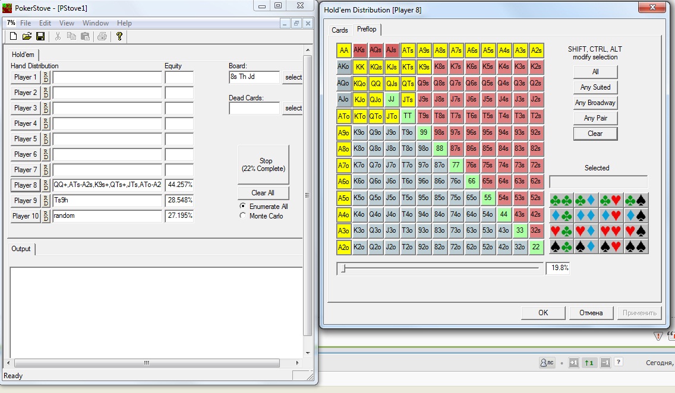Click the All hands button
Screen dimensions: 675x393
(595, 72)
